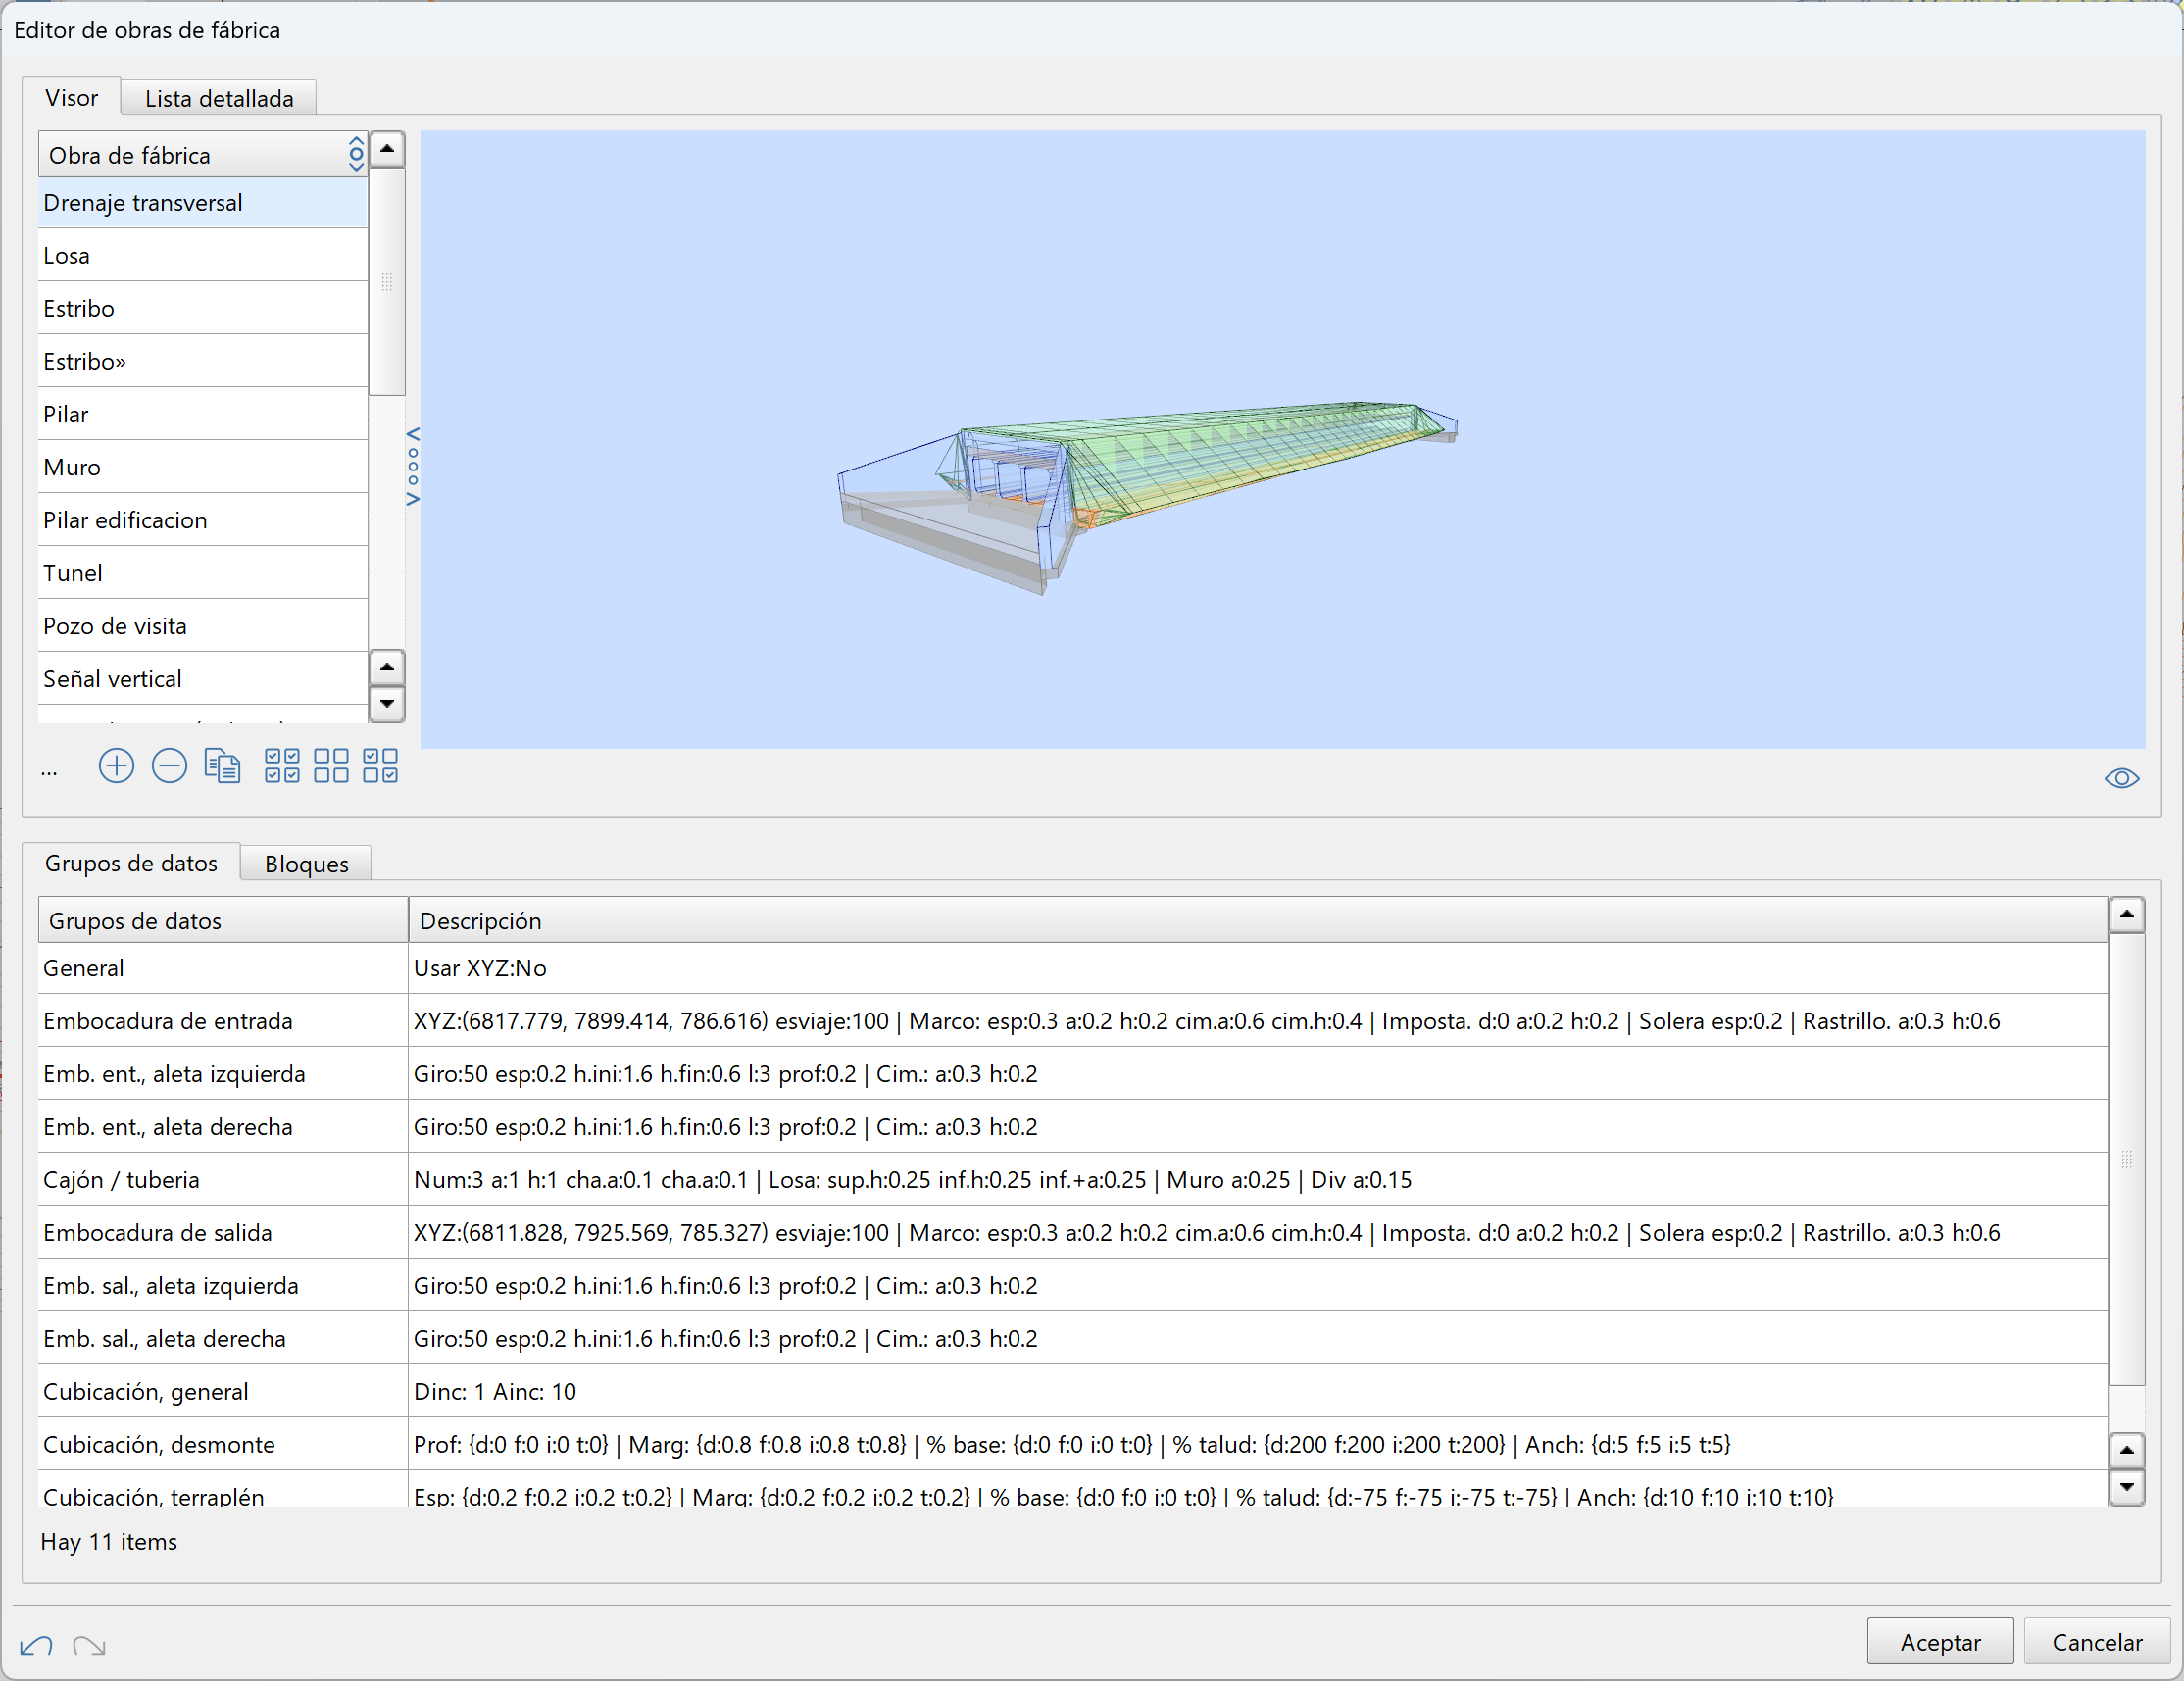Click the invert selection checkboxes icon

pos(380,766)
